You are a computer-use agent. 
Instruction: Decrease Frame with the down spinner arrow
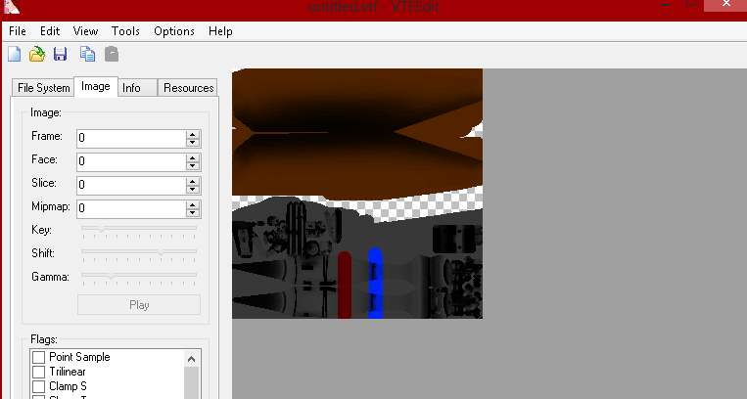click(x=193, y=143)
